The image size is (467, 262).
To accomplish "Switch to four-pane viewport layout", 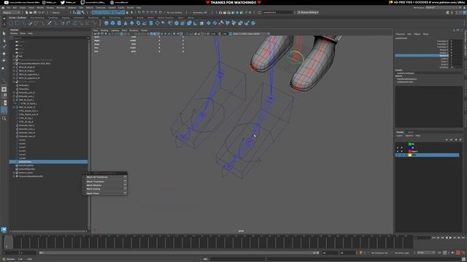I will [x=4, y=96].
